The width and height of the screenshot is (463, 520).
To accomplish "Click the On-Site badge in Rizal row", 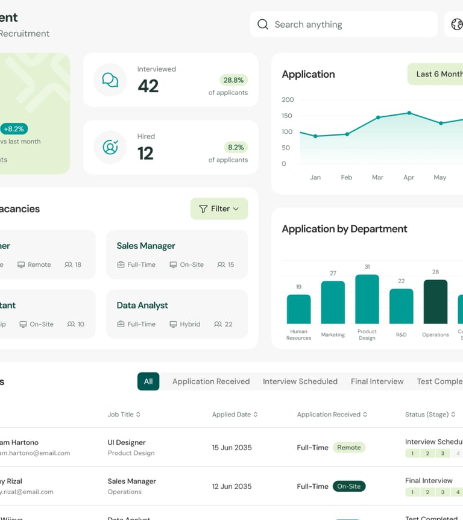I will point(349,486).
